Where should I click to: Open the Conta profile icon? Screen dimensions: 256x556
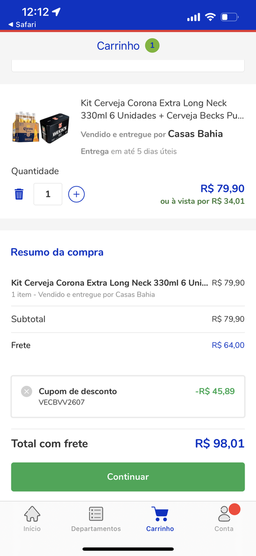click(224, 514)
